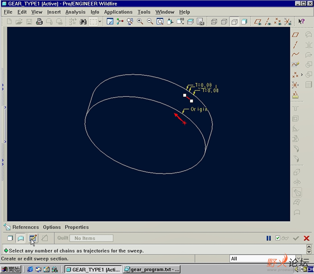Viewport: 314px width, 274px height.
Task: Click the binoculars Find tool
Action: (x=83, y=22)
